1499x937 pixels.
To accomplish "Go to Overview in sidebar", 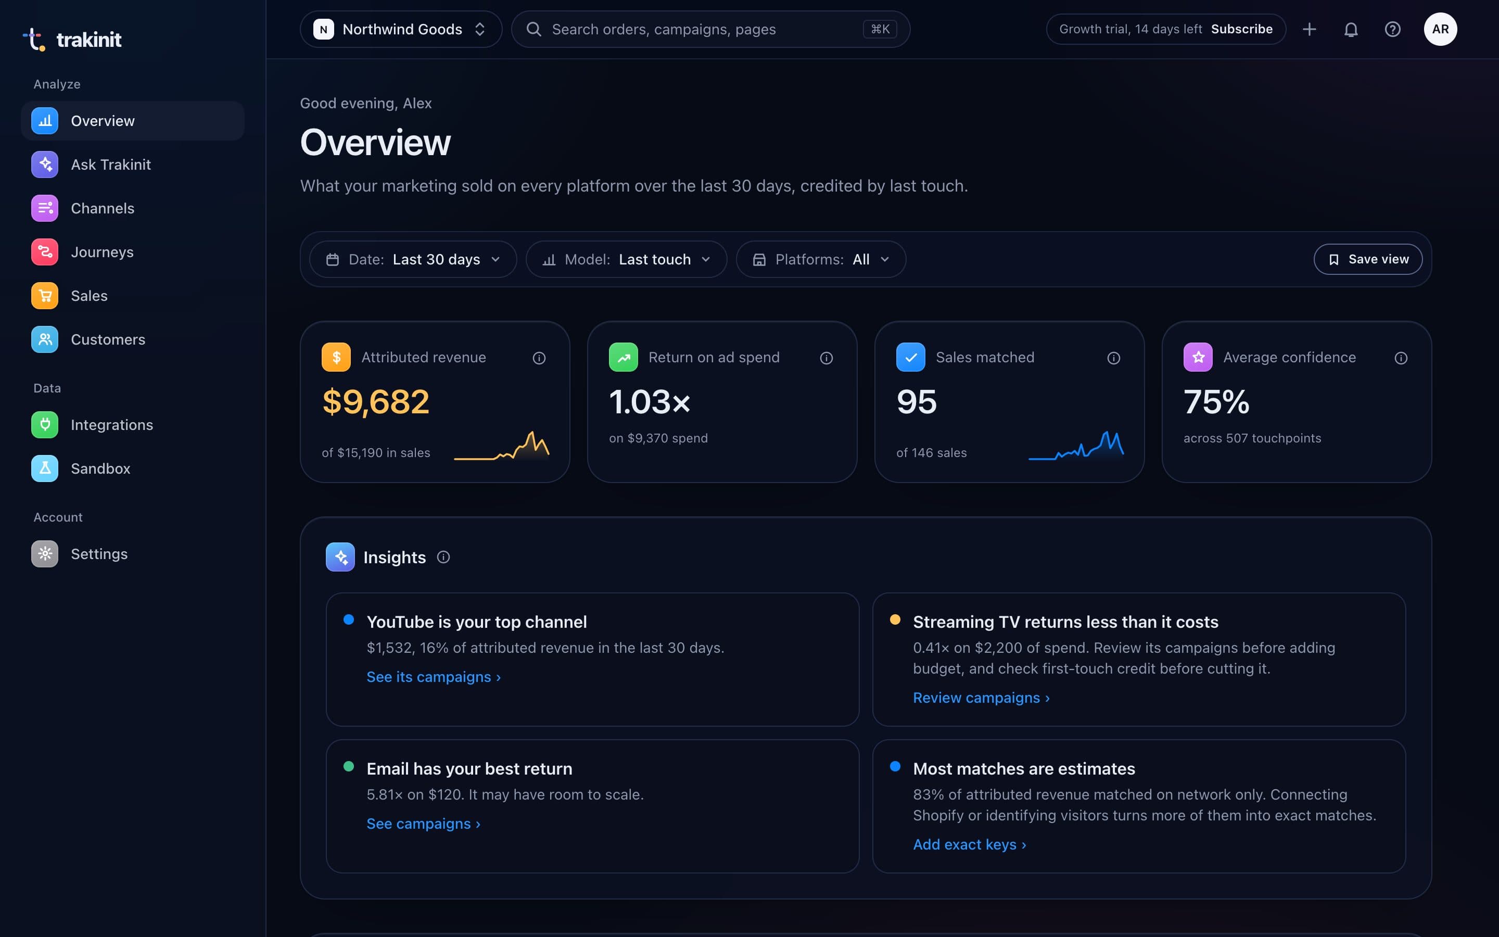I will [x=133, y=121].
